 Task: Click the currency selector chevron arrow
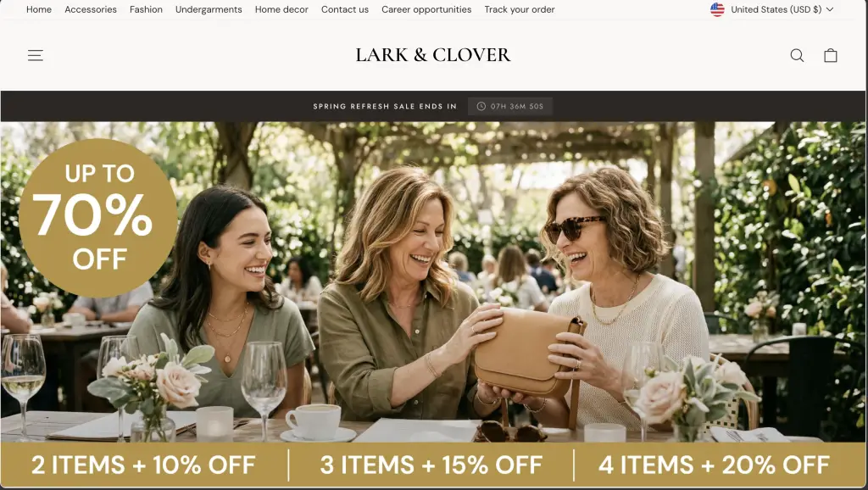coord(829,9)
